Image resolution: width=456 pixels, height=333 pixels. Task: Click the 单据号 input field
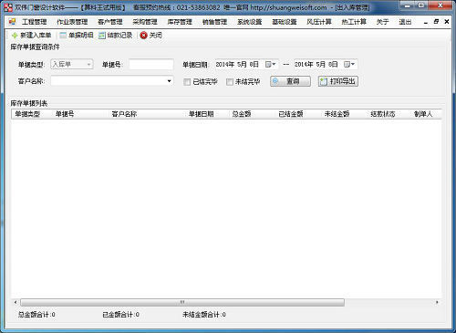click(151, 64)
